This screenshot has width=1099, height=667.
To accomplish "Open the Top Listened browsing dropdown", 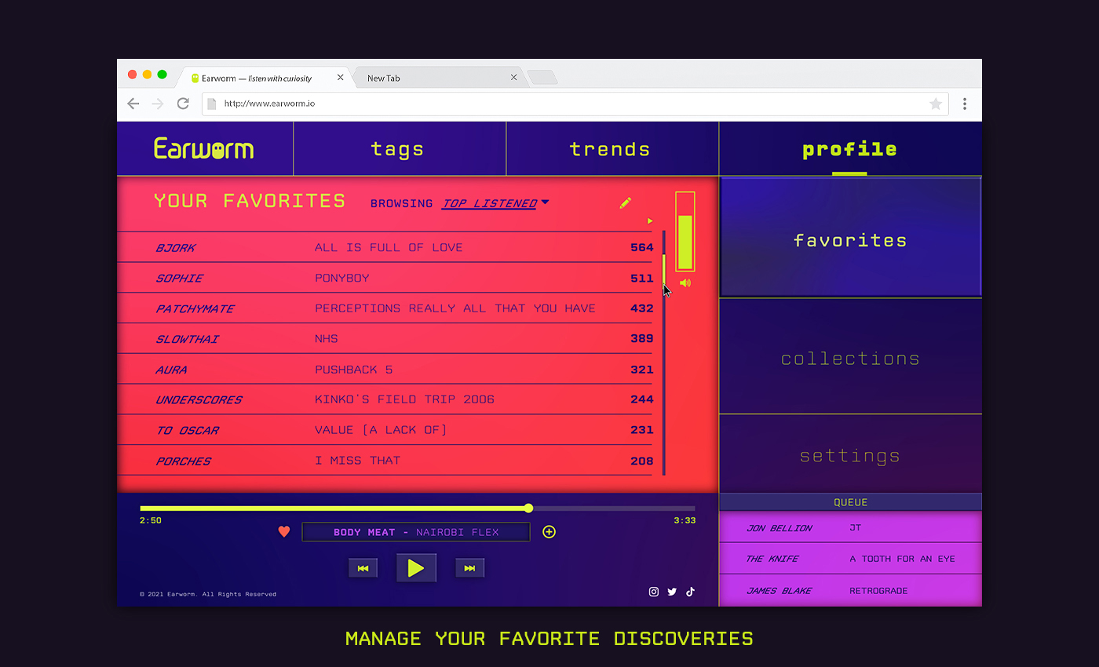I will [x=495, y=203].
